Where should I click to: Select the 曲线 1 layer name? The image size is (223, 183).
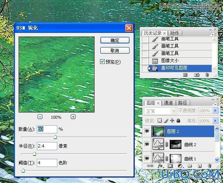(x=190, y=159)
